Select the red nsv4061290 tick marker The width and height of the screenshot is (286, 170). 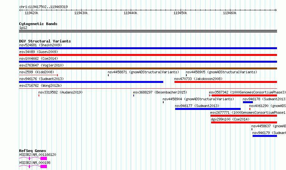[250, 109]
